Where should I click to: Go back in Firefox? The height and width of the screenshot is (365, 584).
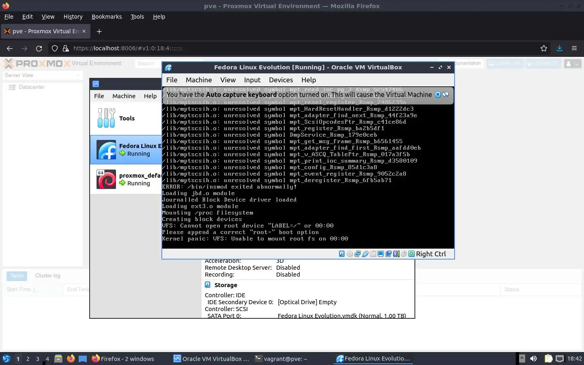coord(10,48)
